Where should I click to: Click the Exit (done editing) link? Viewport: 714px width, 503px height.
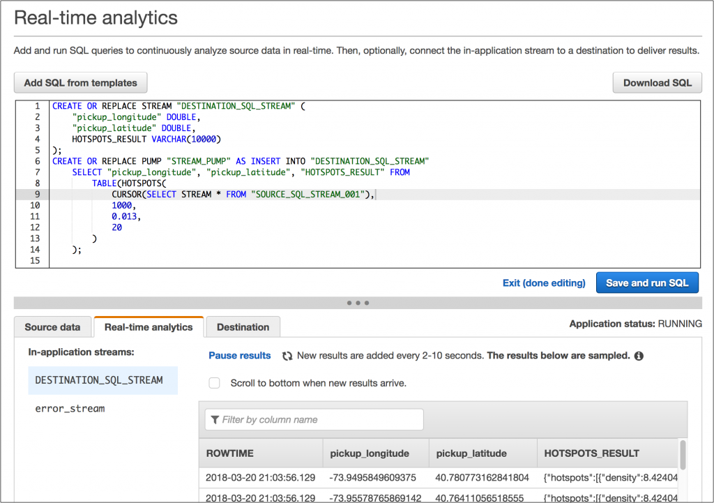tap(544, 283)
